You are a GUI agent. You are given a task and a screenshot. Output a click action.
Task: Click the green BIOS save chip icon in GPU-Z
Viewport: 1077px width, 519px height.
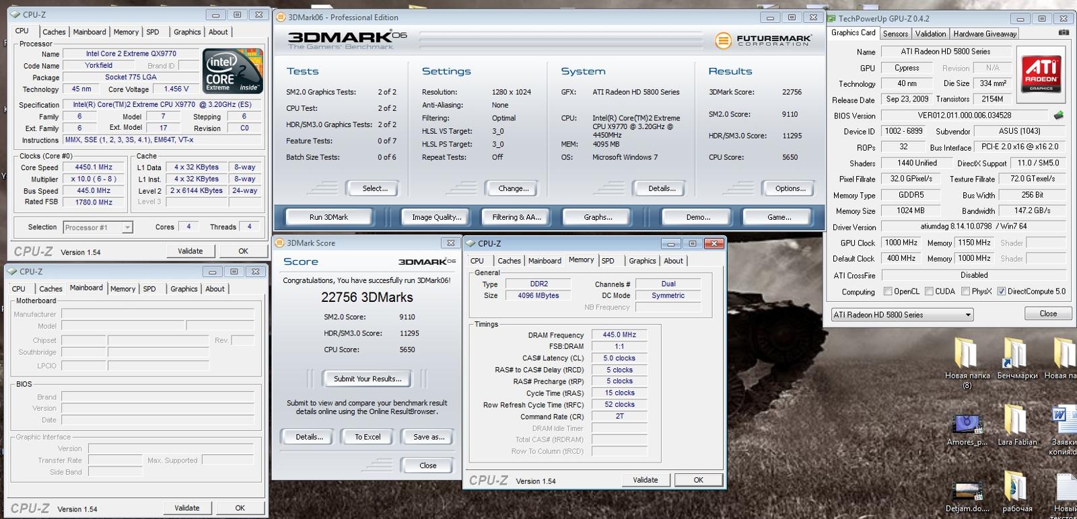click(x=1059, y=116)
